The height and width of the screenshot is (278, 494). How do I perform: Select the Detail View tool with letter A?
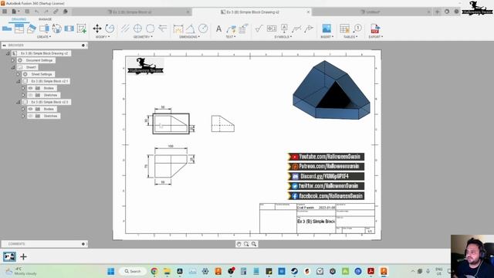click(56, 29)
